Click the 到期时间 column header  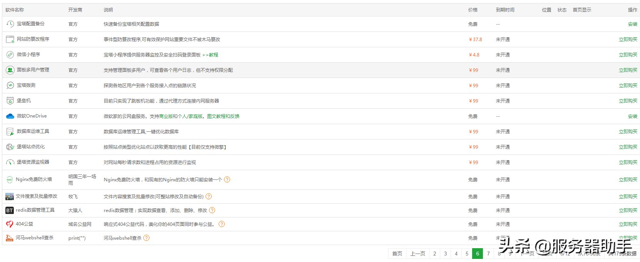(x=505, y=10)
